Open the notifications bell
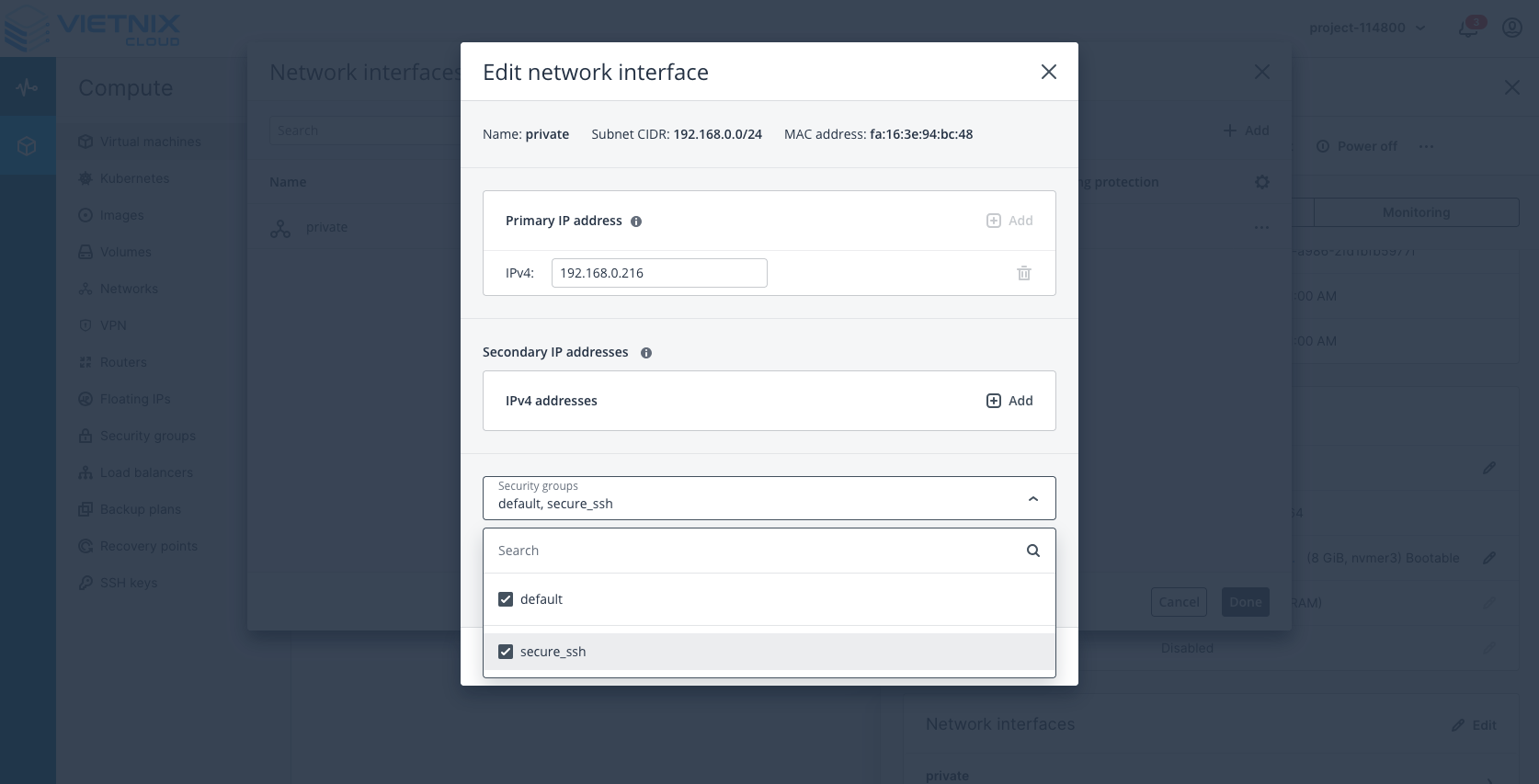The image size is (1539, 784). pyautogui.click(x=1467, y=28)
